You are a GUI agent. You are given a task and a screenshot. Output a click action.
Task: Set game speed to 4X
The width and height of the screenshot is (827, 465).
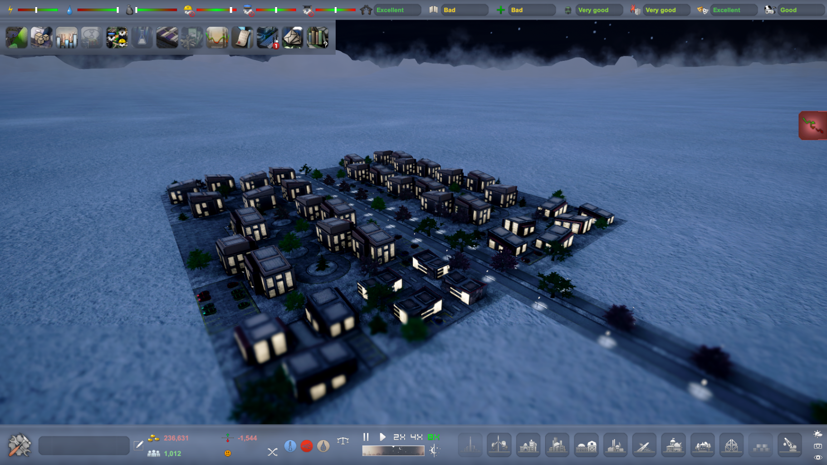pos(416,437)
